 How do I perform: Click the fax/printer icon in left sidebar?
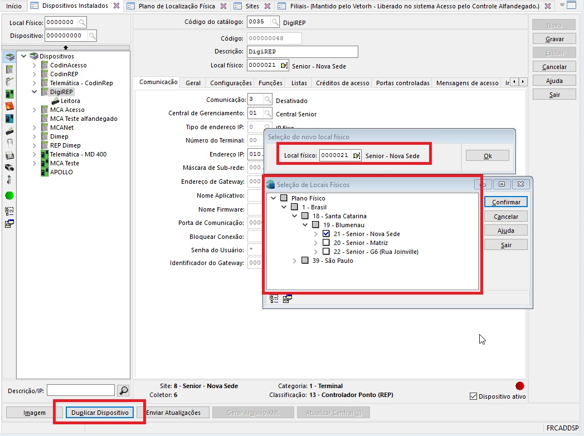(9, 155)
